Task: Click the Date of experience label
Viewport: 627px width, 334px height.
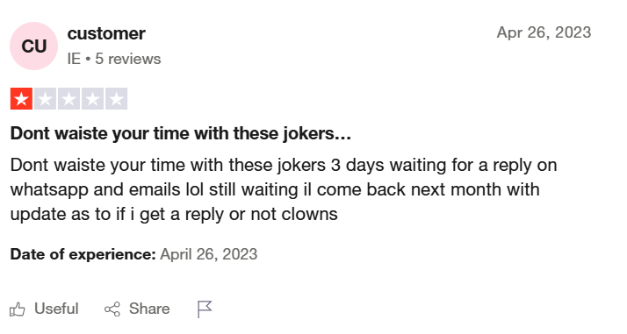Action: click(x=83, y=254)
